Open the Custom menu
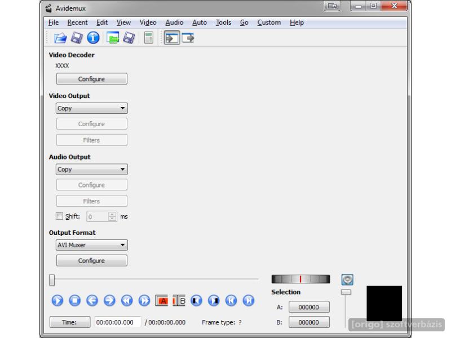The width and height of the screenshot is (451, 338). pos(269,23)
